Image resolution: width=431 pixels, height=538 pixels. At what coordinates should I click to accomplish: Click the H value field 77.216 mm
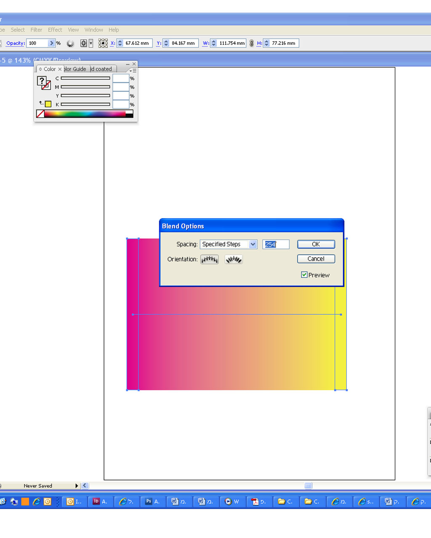point(284,43)
